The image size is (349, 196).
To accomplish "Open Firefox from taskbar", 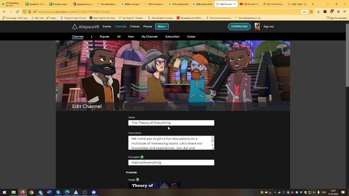I will [x=22, y=192].
